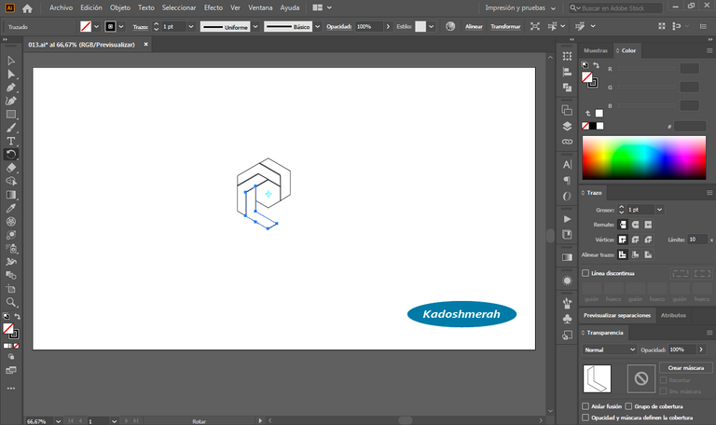Select the Pen tool
Image resolution: width=716 pixels, height=425 pixels.
click(x=11, y=88)
